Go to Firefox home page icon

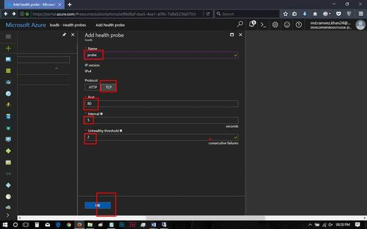point(315,14)
